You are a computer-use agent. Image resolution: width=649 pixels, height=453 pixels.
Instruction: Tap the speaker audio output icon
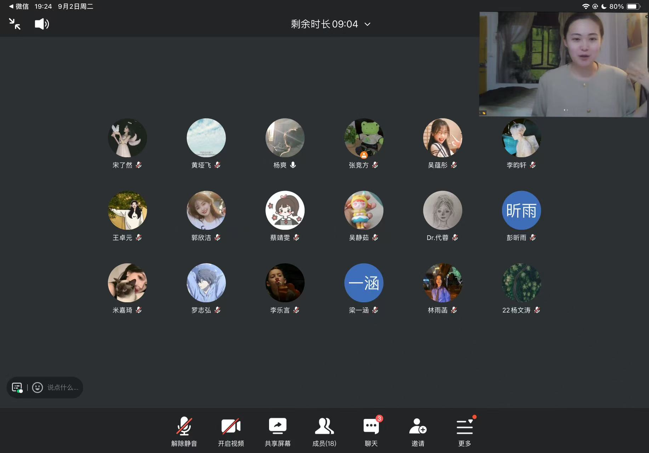[x=42, y=24]
